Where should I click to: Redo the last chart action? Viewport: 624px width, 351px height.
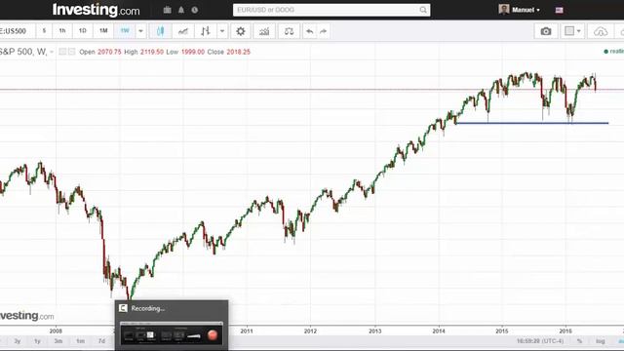(x=323, y=31)
